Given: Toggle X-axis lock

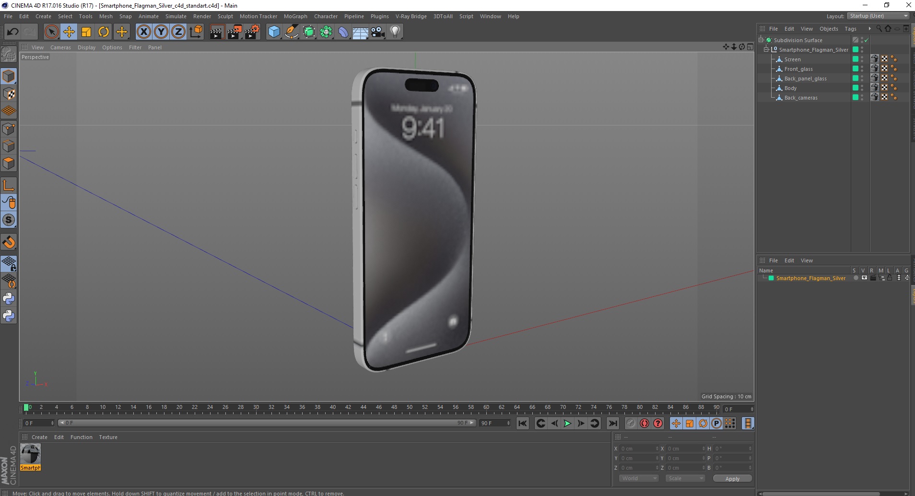Looking at the screenshot, I should (143, 32).
